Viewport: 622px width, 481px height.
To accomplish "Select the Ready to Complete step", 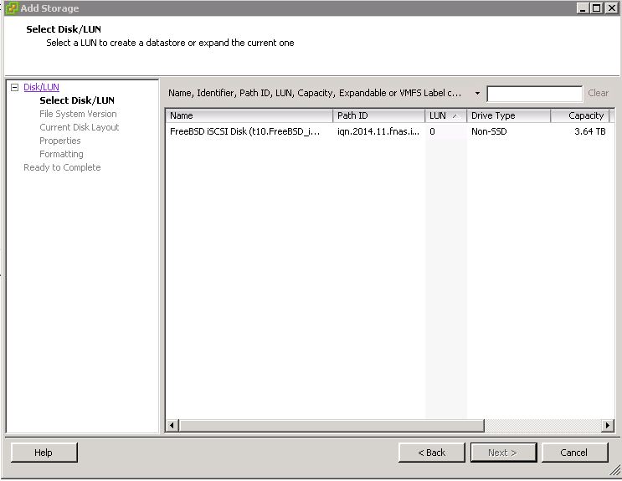I will tap(62, 167).
